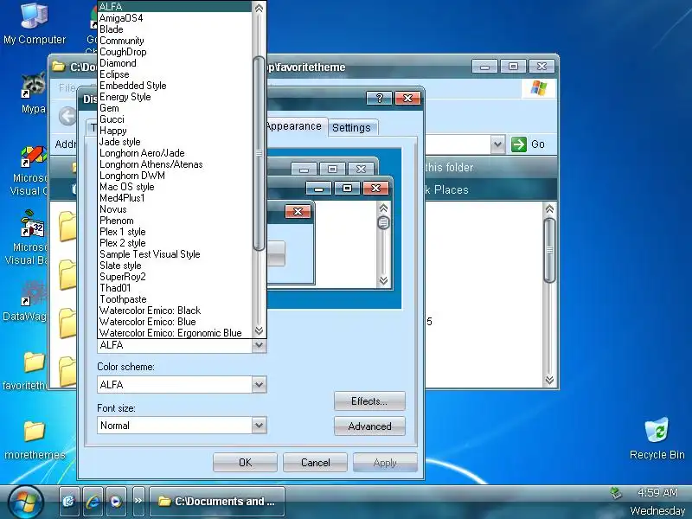Click the Advanced button
Image resolution: width=692 pixels, height=519 pixels.
click(x=369, y=426)
